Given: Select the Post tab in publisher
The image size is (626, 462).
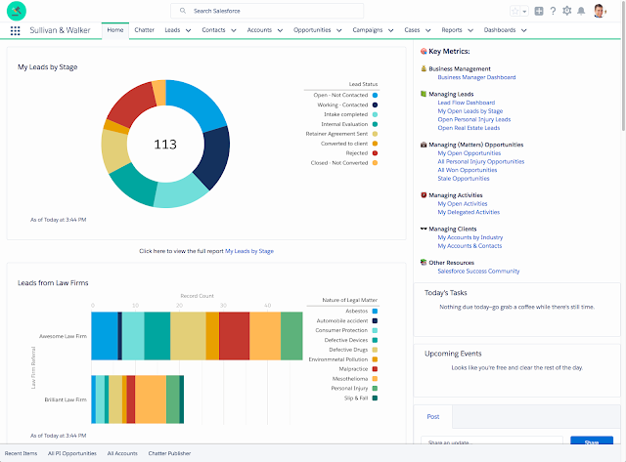Looking at the screenshot, I should pos(433,416).
